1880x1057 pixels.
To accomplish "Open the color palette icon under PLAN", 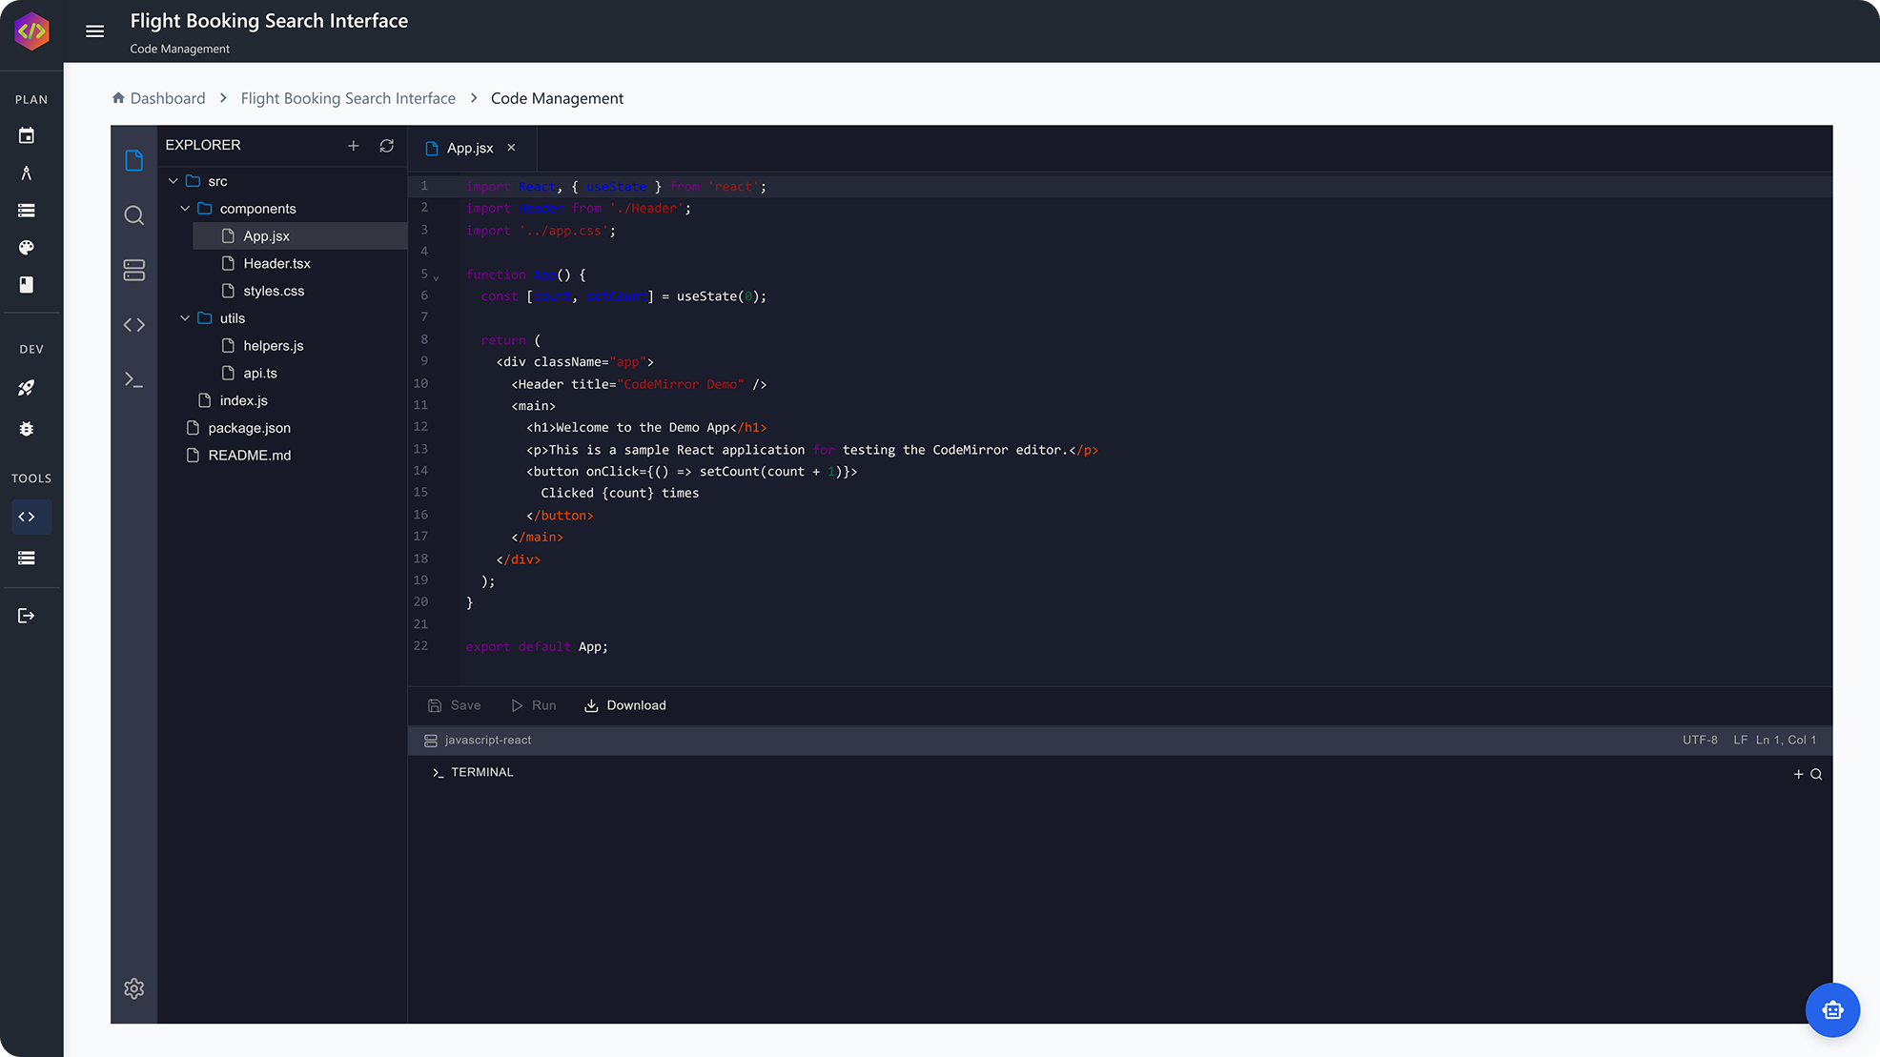I will coord(27,247).
